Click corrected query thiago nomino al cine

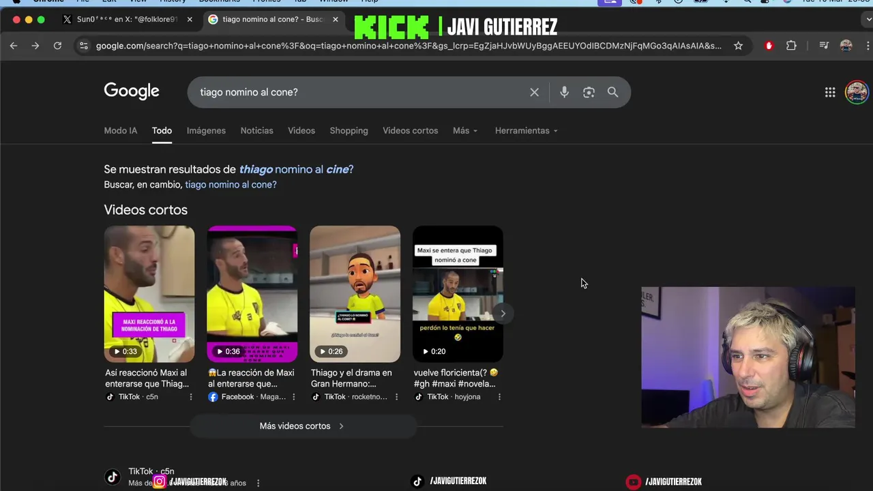tap(296, 169)
